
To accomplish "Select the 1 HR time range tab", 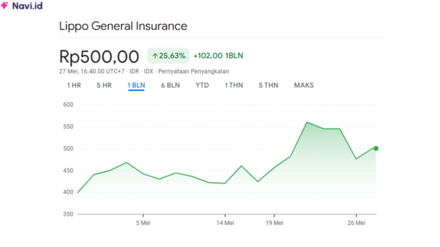I will point(74,85).
